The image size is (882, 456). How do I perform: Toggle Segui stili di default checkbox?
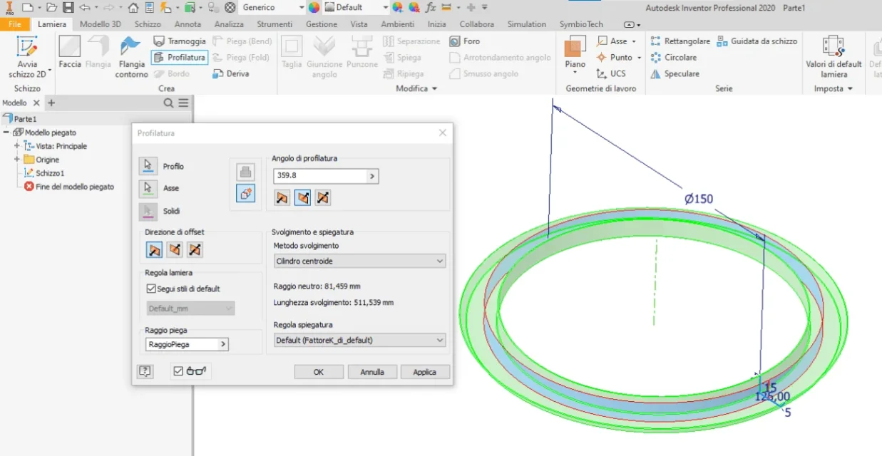pyautogui.click(x=151, y=289)
